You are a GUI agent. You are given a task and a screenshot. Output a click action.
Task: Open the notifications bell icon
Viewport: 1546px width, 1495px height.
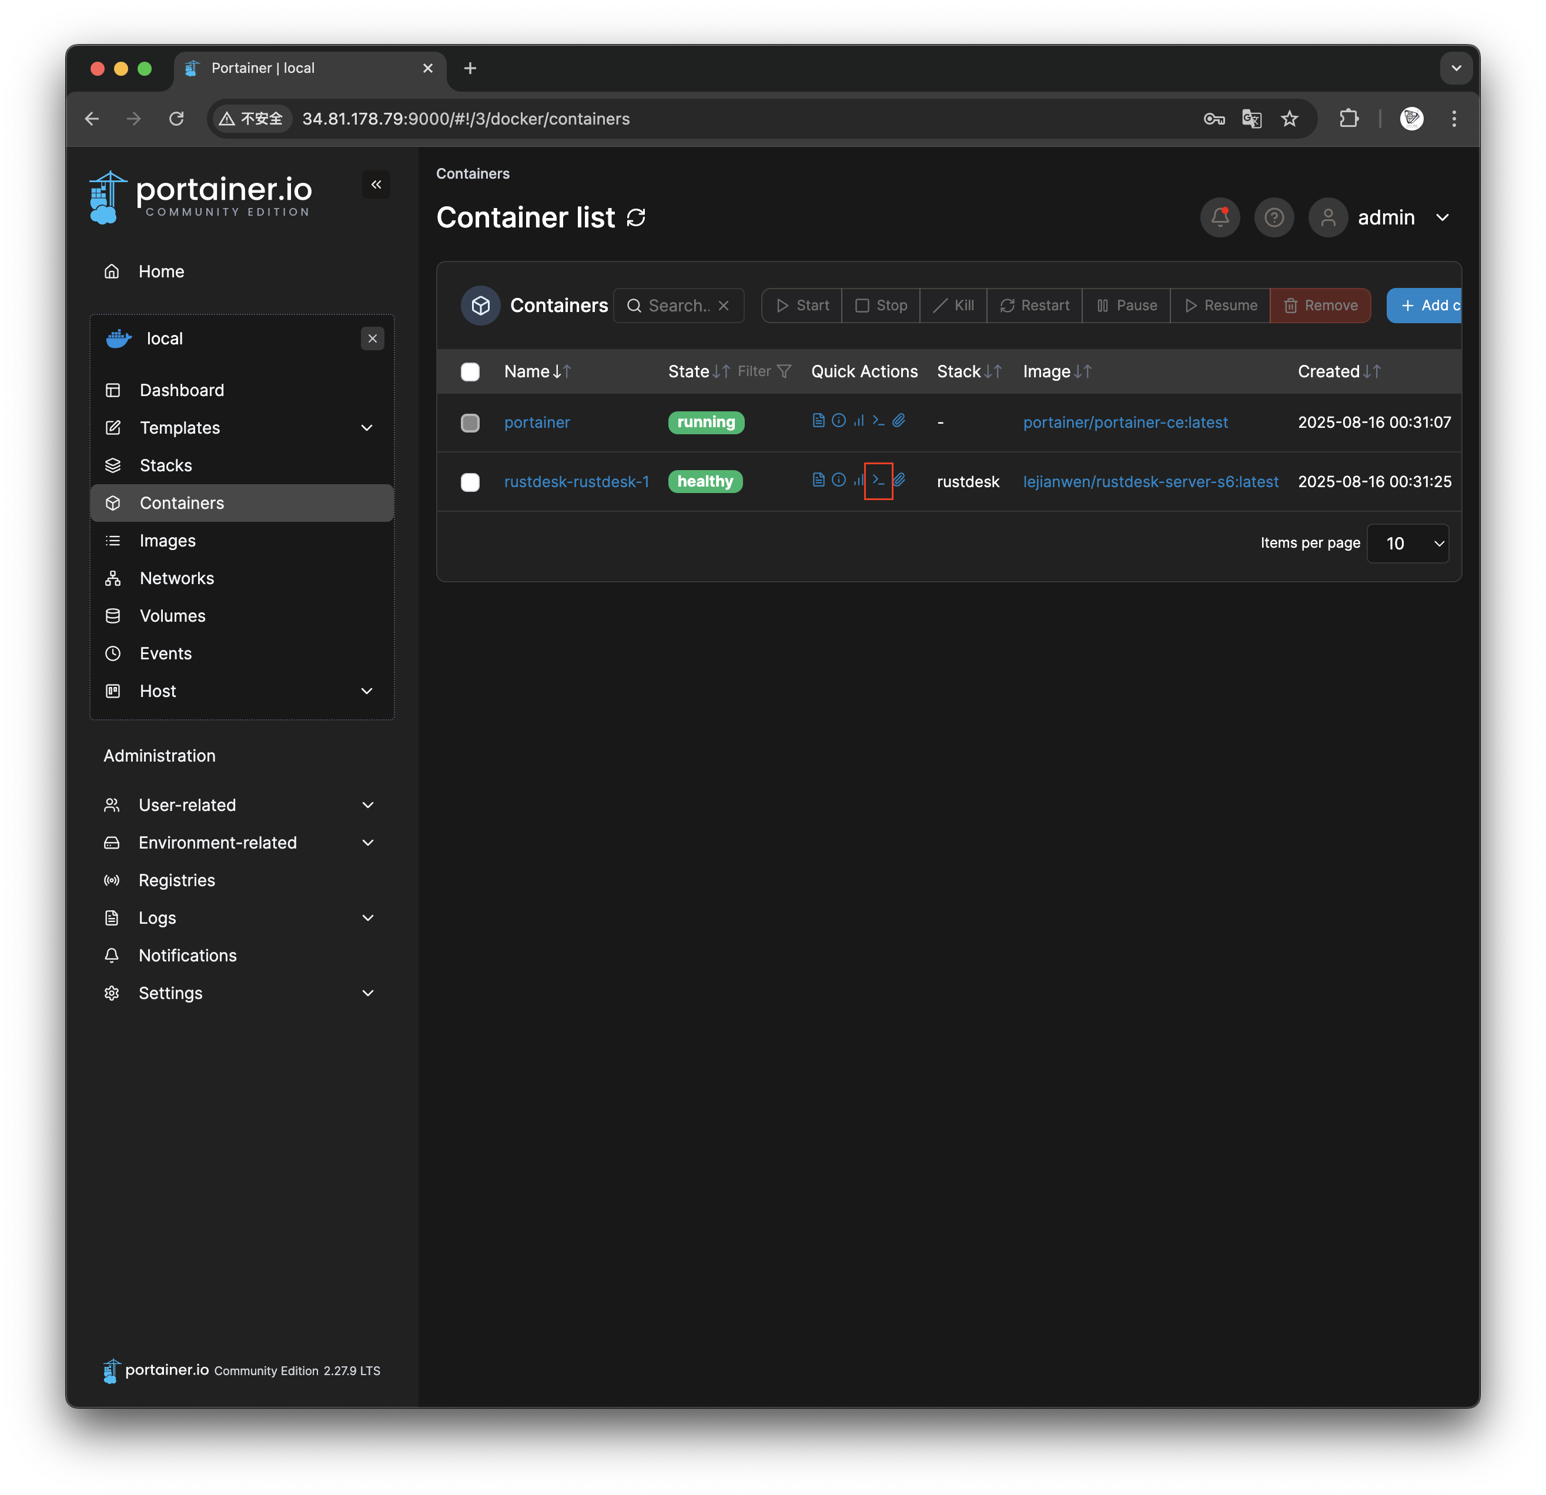[x=1219, y=217]
